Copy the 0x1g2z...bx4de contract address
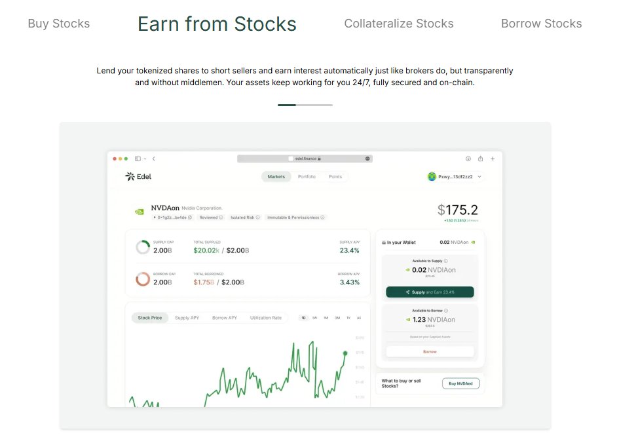This screenshot has height=445, width=619. [x=190, y=218]
